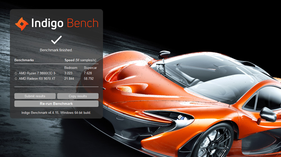The image size is (281, 157).
Task: Start the Re-run Benchmark button
Action: coord(56,104)
